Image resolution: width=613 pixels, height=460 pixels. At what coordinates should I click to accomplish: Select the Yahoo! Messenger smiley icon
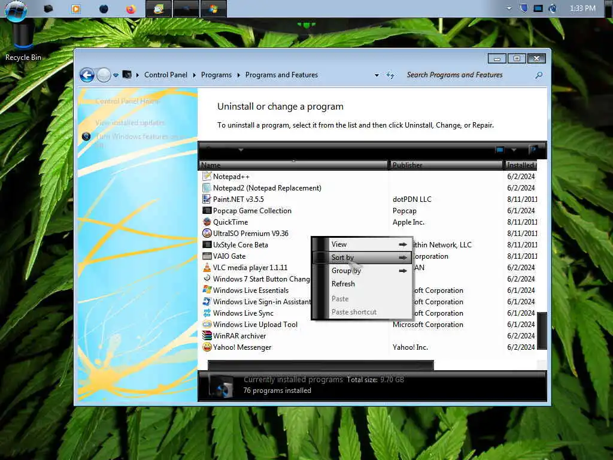207,347
